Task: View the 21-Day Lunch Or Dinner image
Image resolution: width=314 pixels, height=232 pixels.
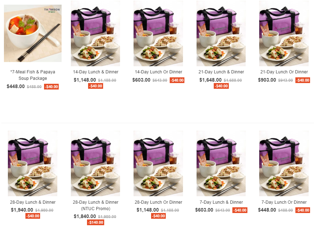Action: (284, 33)
